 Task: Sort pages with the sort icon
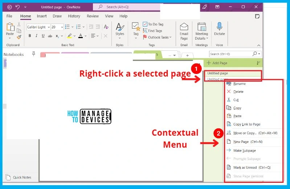tap(258, 63)
